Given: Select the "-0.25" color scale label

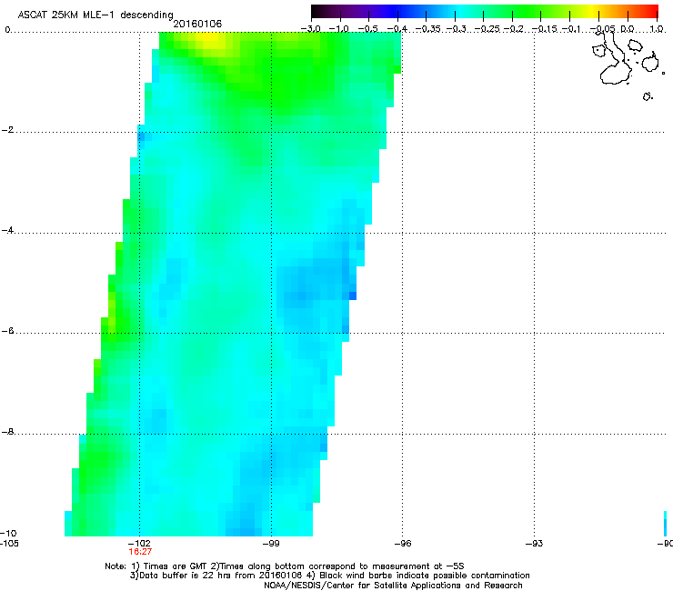Looking at the screenshot, I should coord(487,29).
